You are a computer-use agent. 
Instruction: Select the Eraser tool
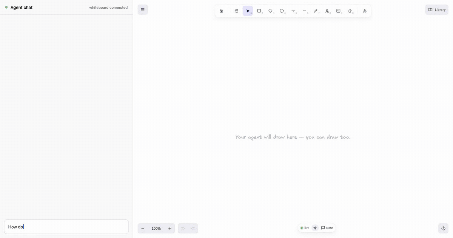click(350, 11)
